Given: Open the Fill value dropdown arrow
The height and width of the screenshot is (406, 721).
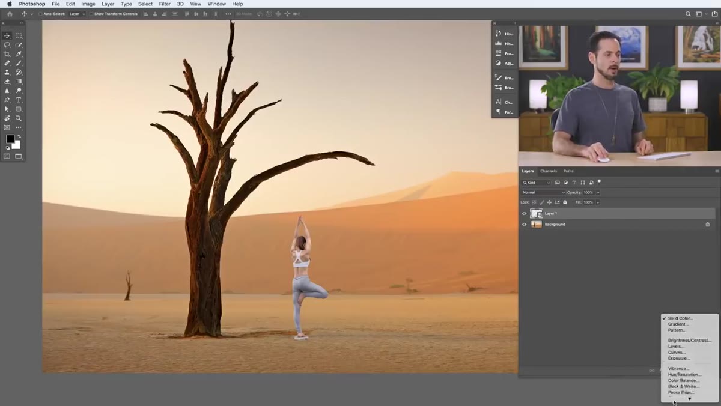Looking at the screenshot, I should click(x=597, y=202).
